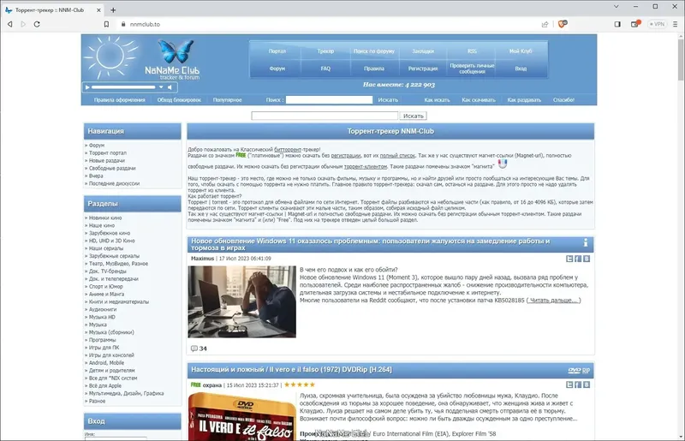Click the browser forward arrow

click(x=23, y=24)
